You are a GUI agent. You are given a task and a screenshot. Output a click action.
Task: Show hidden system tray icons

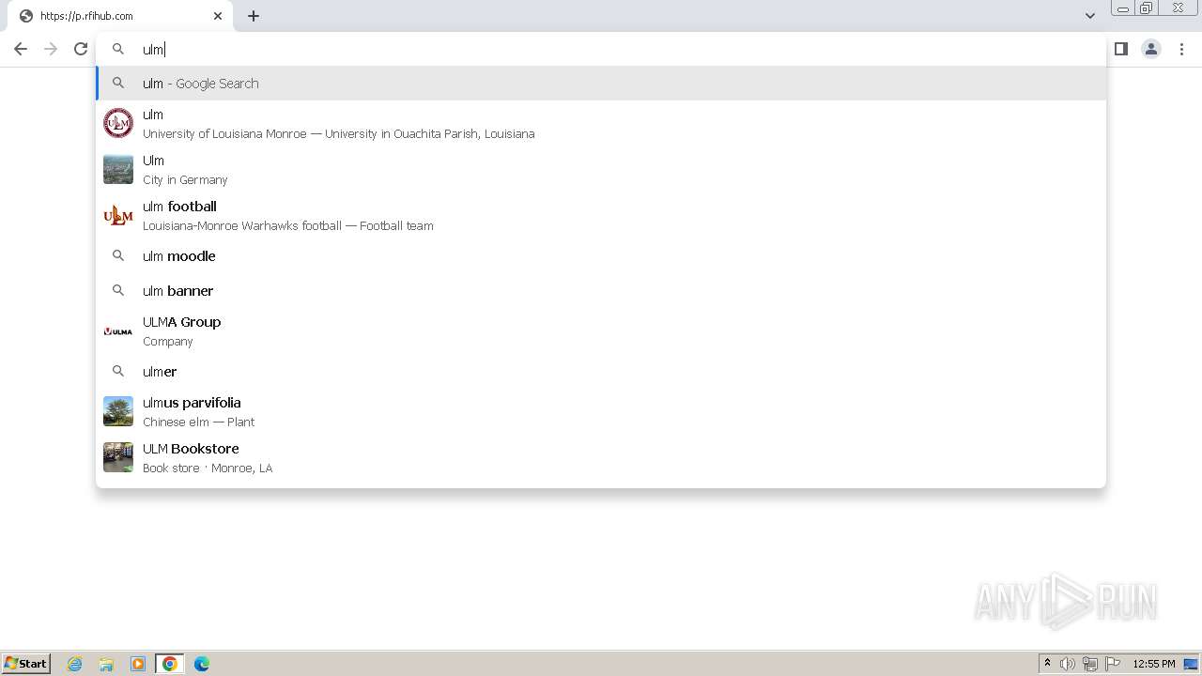pos(1047,664)
